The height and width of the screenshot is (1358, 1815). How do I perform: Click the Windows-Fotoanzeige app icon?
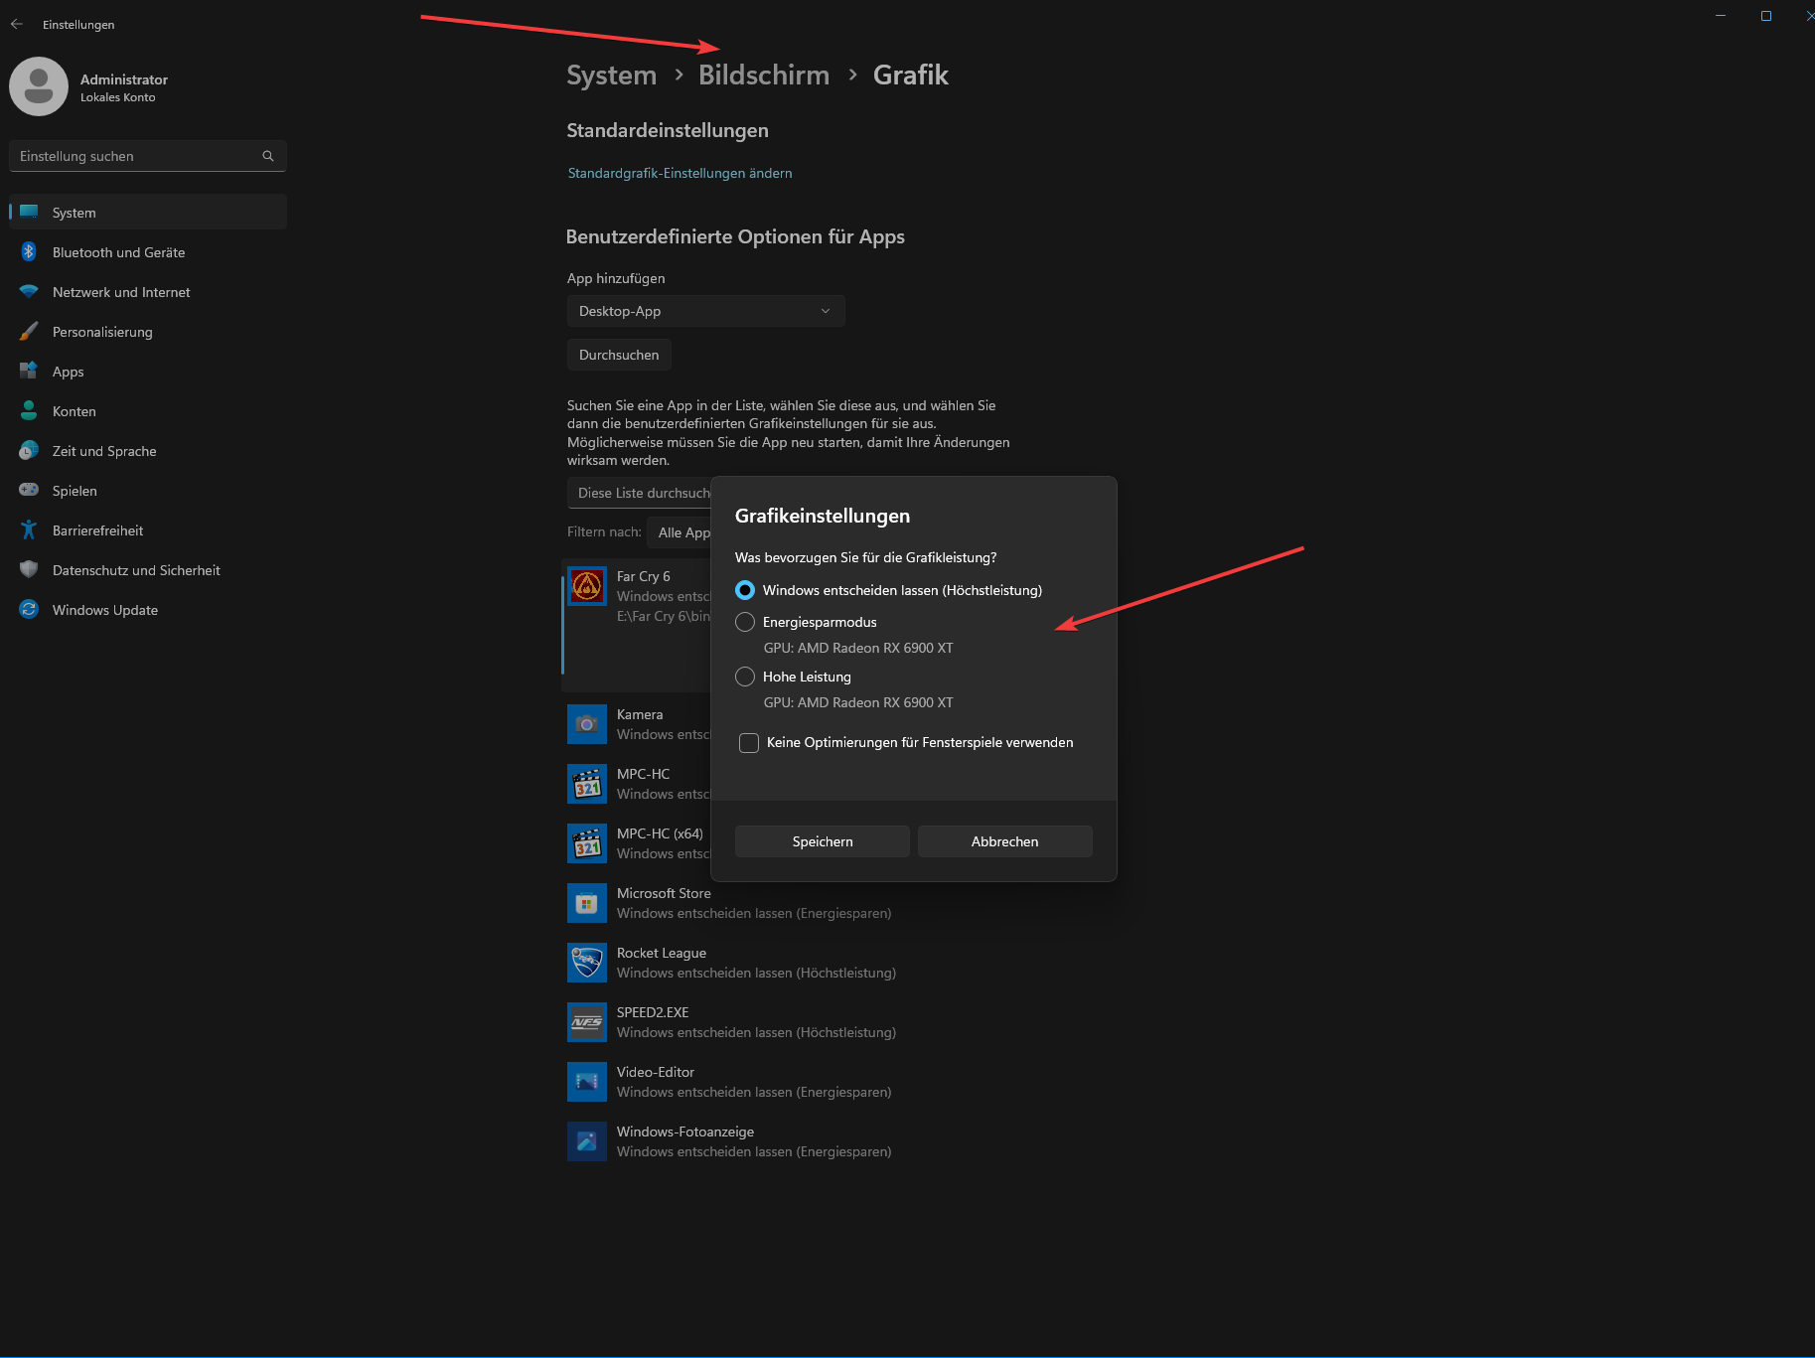pos(587,1141)
